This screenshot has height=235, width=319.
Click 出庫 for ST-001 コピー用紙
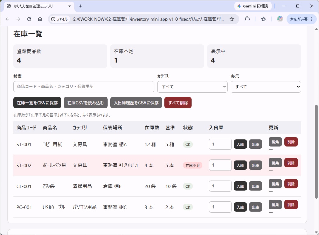tap(255, 144)
